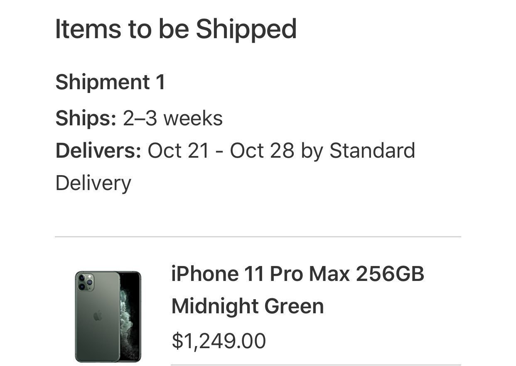Click the Apple logo on the phone image

pyautogui.click(x=98, y=316)
